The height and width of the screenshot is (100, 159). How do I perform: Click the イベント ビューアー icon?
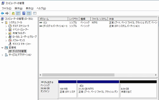10,30
